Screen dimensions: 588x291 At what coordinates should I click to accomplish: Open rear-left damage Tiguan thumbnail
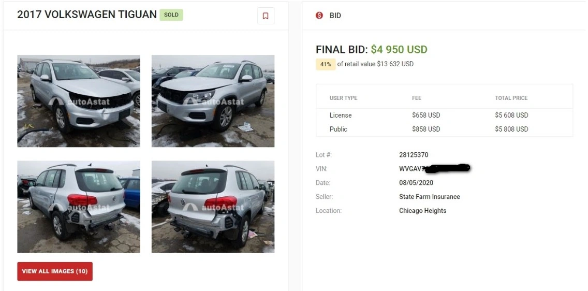pyautogui.click(x=79, y=207)
